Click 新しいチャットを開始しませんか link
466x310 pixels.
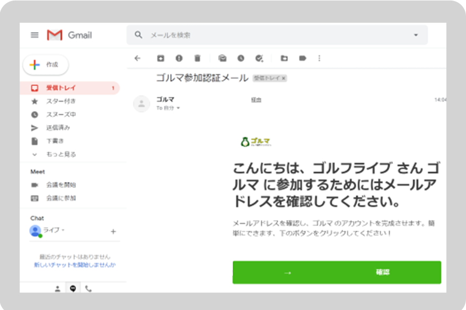tap(75, 265)
